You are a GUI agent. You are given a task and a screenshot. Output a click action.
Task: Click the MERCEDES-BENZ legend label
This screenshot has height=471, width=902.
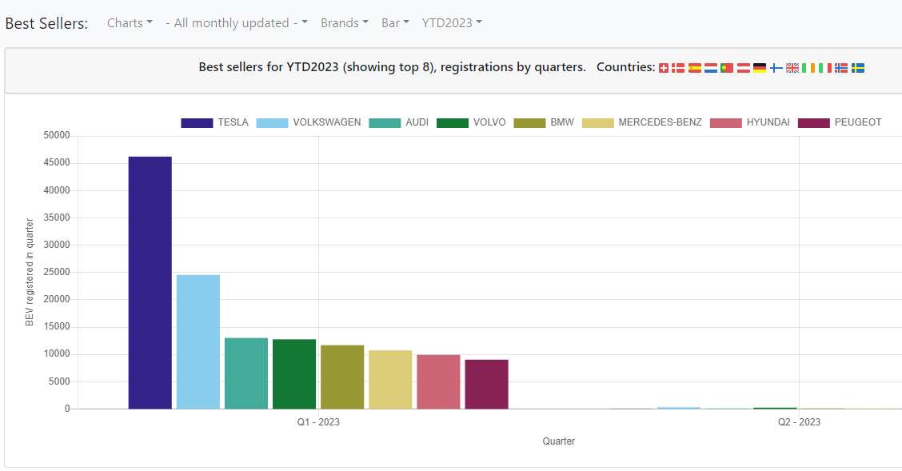[660, 122]
